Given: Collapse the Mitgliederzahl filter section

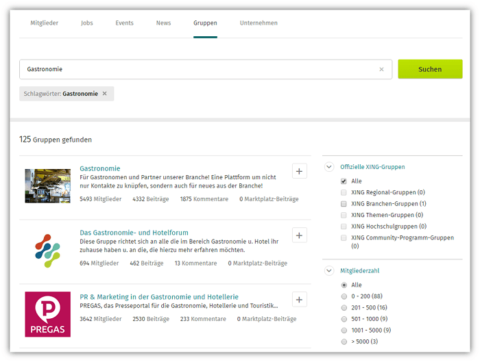Looking at the screenshot, I should [329, 270].
